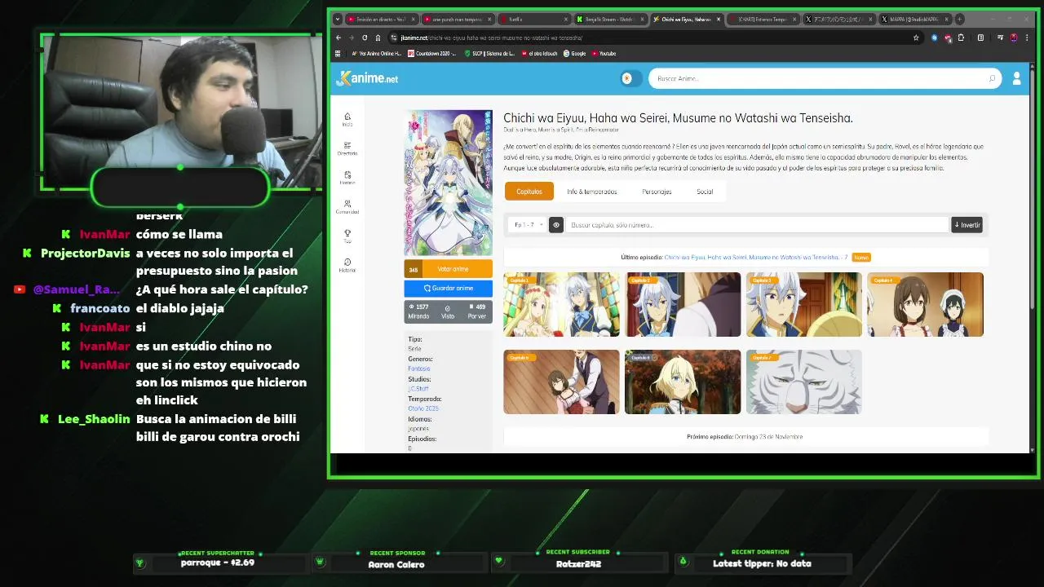Switch to the CHART Estrenos Temporada tab
Image resolution: width=1044 pixels, height=587 pixels.
763,19
